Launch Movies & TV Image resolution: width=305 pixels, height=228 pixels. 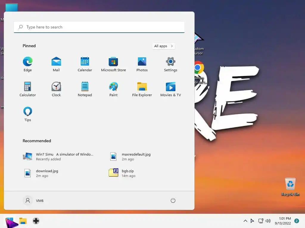(171, 89)
